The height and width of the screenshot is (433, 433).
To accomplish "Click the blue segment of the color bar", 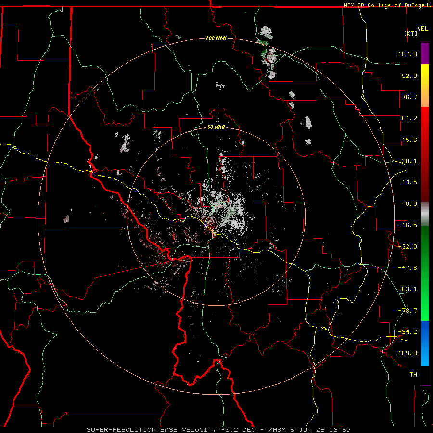I will (x=425, y=343).
